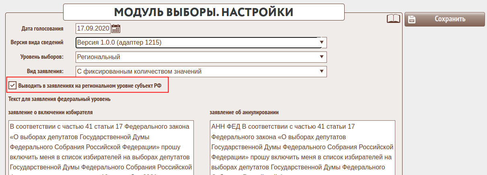Viewport: 487px width, 175px height.
Task: Click the floppy disk icon on Сохранить
Action: coord(412,19)
